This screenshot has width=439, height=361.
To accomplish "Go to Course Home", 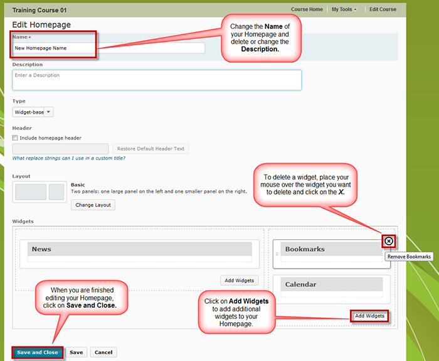I will point(307,9).
